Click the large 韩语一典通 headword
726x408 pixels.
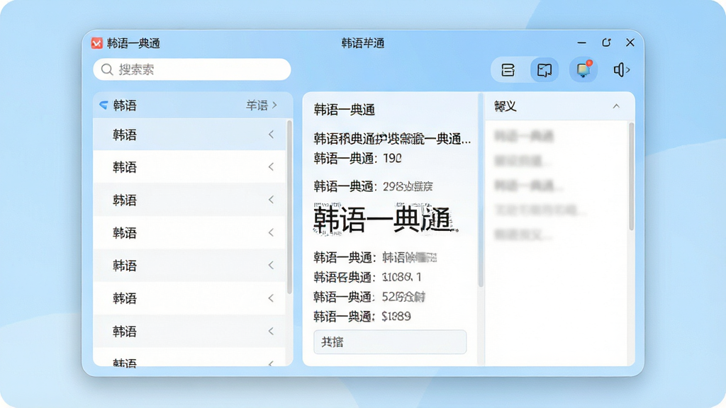tap(384, 220)
